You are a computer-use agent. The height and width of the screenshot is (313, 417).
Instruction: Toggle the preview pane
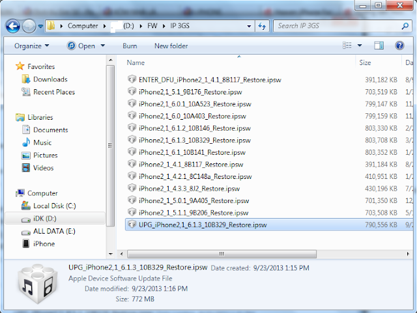(x=379, y=46)
